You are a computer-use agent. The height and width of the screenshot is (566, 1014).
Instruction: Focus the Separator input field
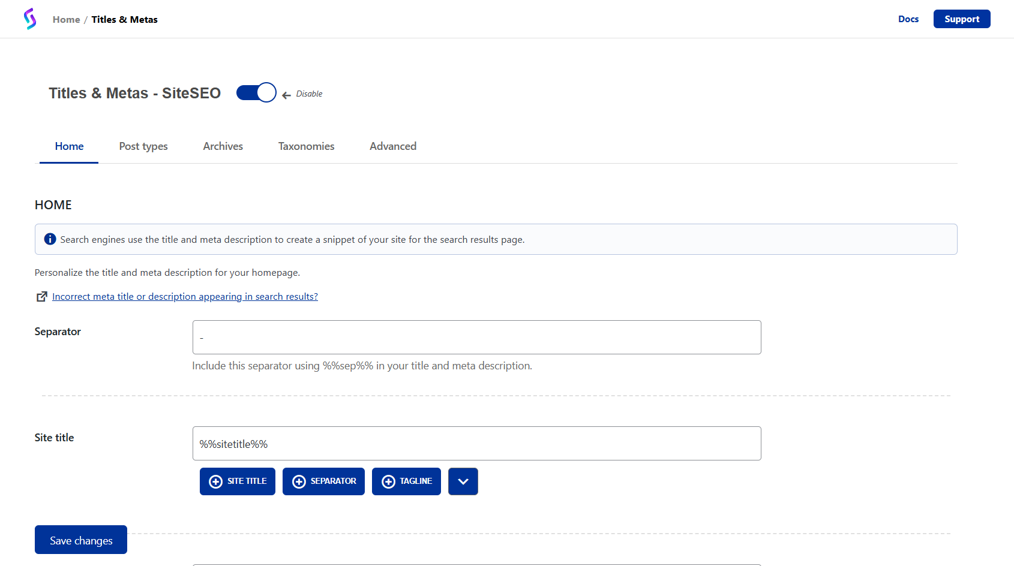(477, 337)
